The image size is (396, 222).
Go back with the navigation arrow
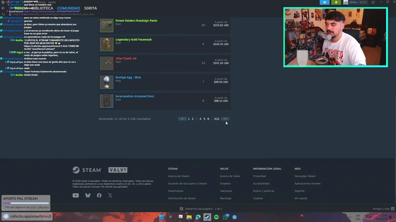pyautogui.click(x=3, y=8)
